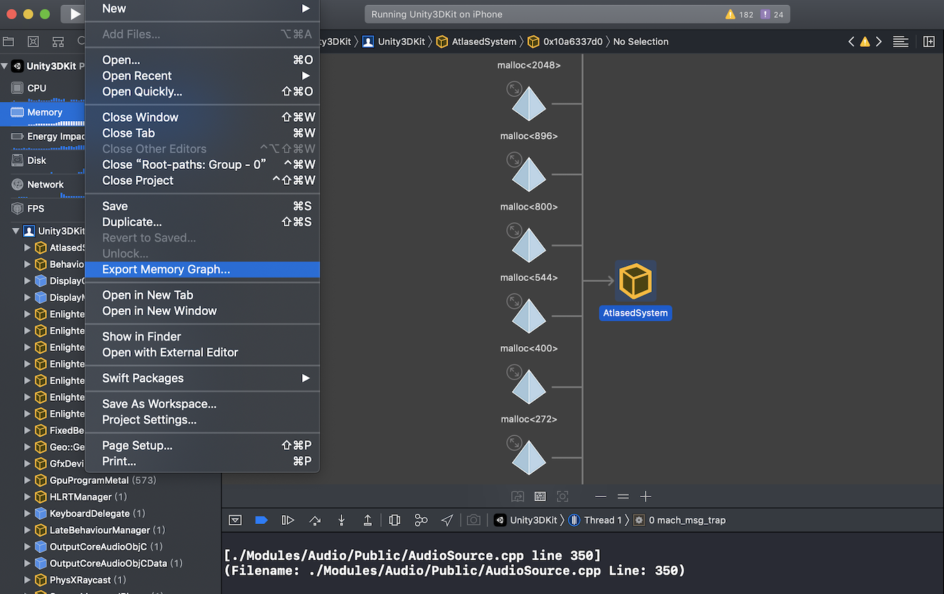This screenshot has height=594, width=944.
Task: Expand OutputCoreAudioObjCData tree row
Action: [28, 563]
